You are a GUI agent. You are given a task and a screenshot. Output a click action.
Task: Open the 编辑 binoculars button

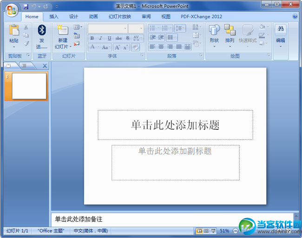(281, 36)
